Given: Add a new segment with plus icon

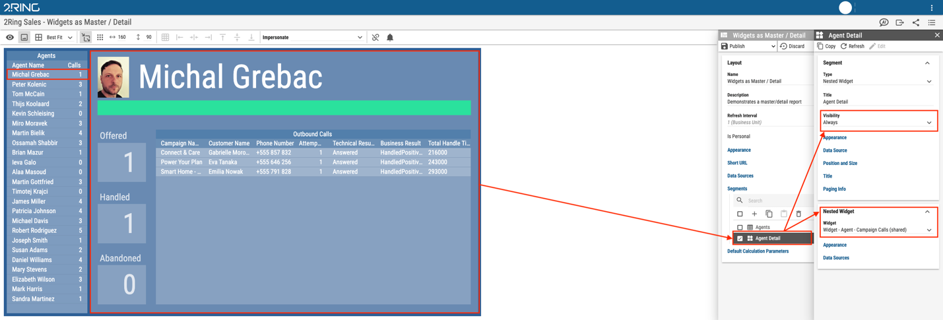Looking at the screenshot, I should 754,214.
